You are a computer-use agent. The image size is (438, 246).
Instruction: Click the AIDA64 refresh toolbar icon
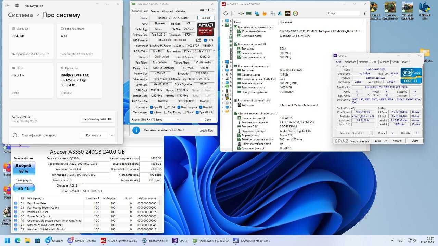pos(226,13)
